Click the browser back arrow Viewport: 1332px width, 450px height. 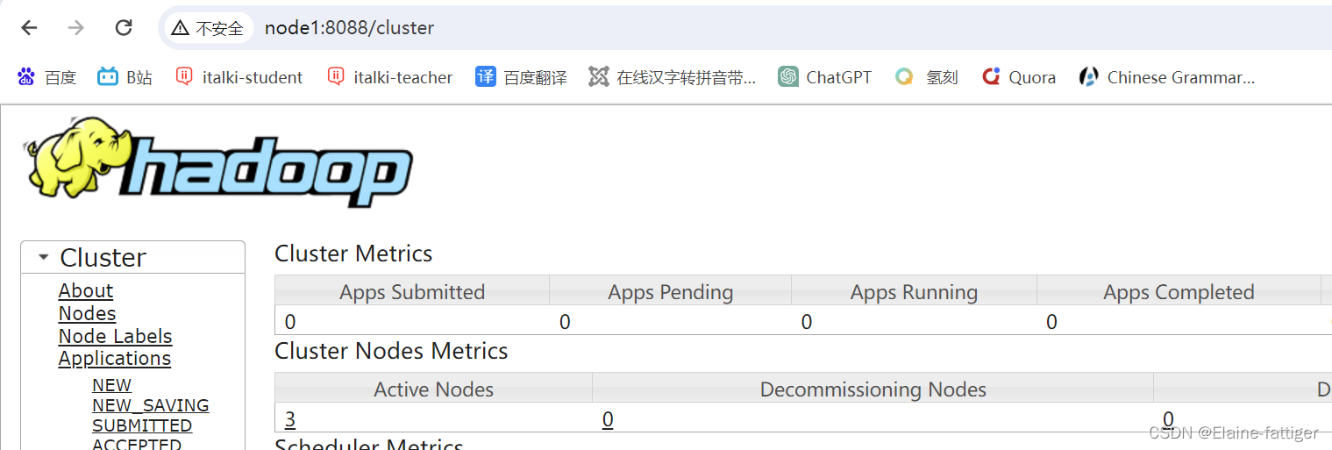(30, 28)
